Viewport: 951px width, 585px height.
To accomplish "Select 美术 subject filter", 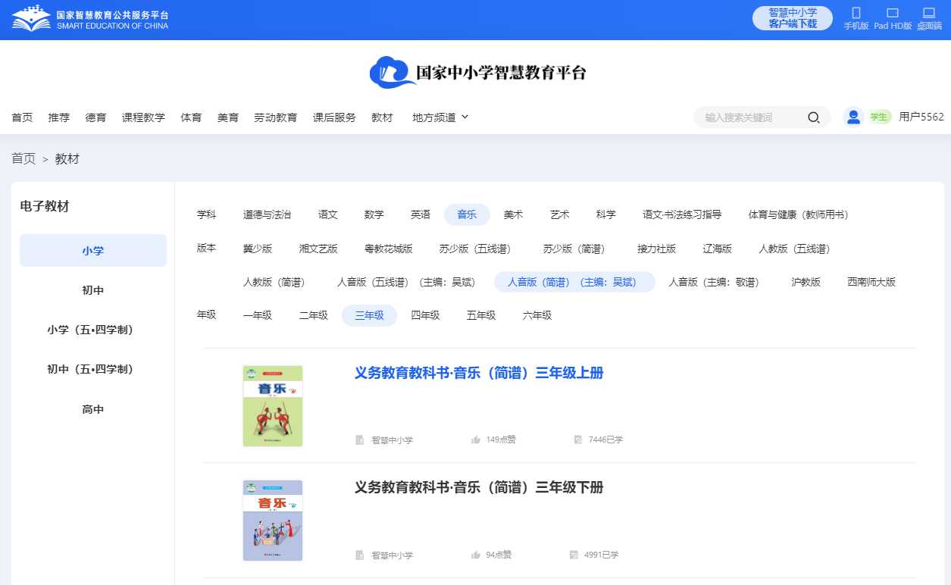I will pos(513,215).
